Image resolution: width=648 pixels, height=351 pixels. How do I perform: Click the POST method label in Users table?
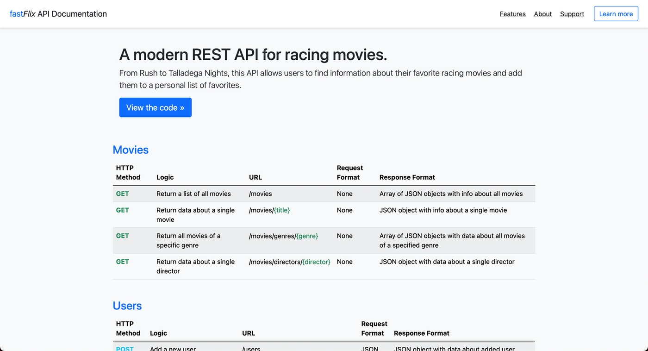[125, 348]
